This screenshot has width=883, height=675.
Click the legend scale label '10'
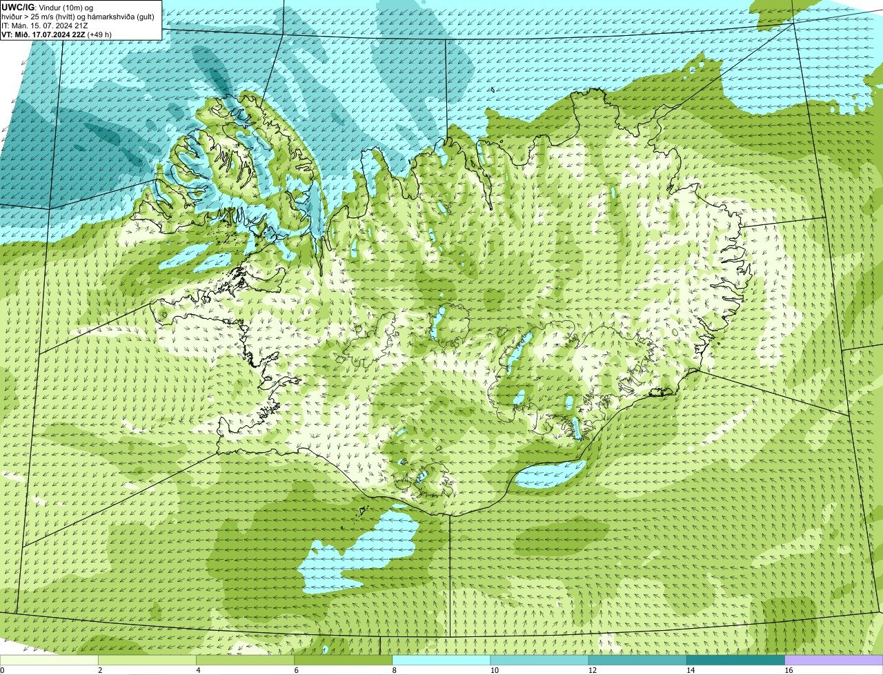pos(494,670)
